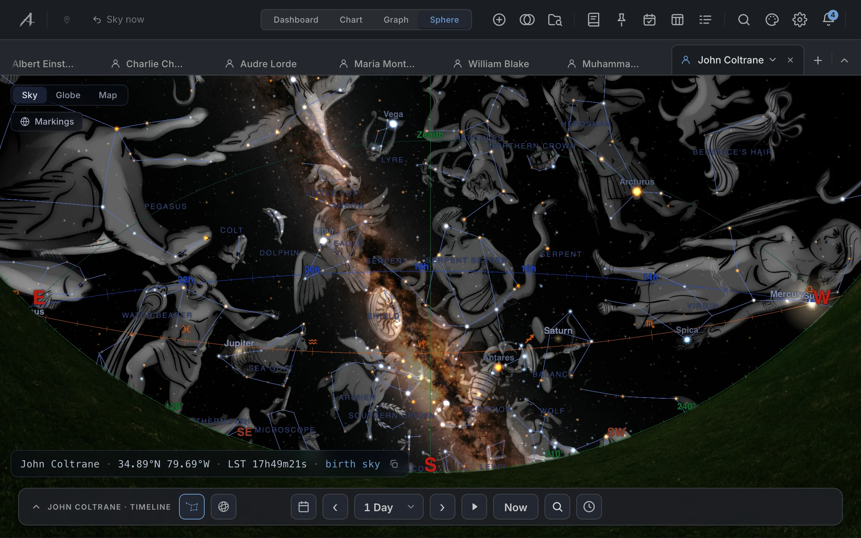Click the timeline search magnifier
Screen dimensions: 861x538
click(x=557, y=507)
